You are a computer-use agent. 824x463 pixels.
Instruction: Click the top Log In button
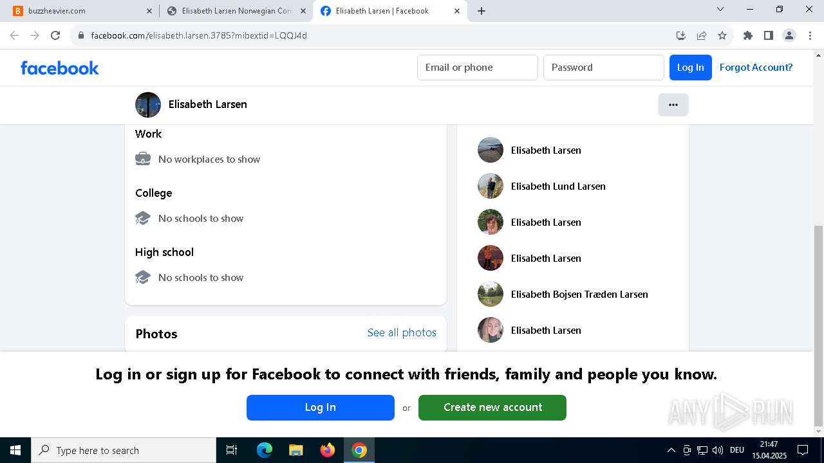pyautogui.click(x=691, y=68)
